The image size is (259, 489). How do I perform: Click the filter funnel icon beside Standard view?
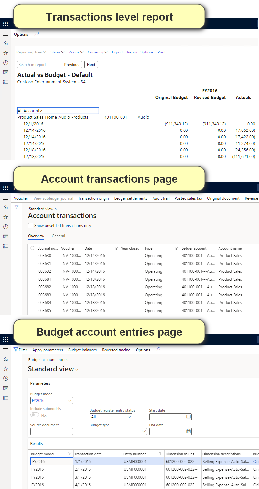click(16, 207)
